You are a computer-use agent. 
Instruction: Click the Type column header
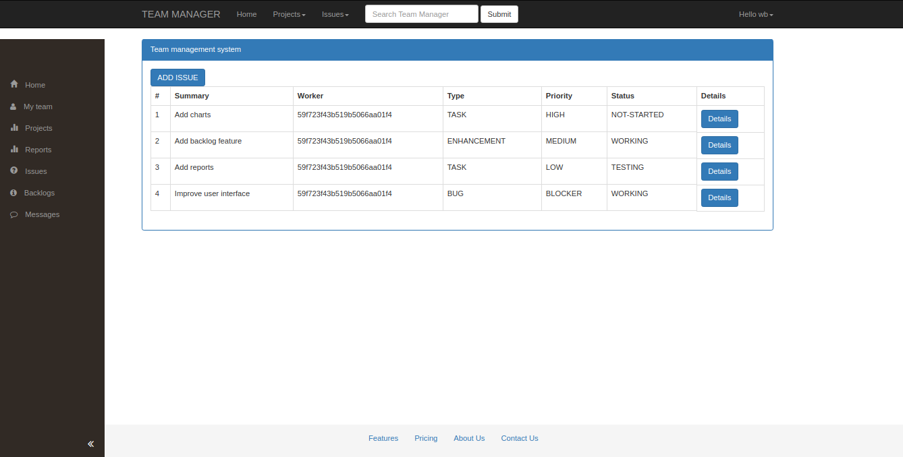(492, 96)
